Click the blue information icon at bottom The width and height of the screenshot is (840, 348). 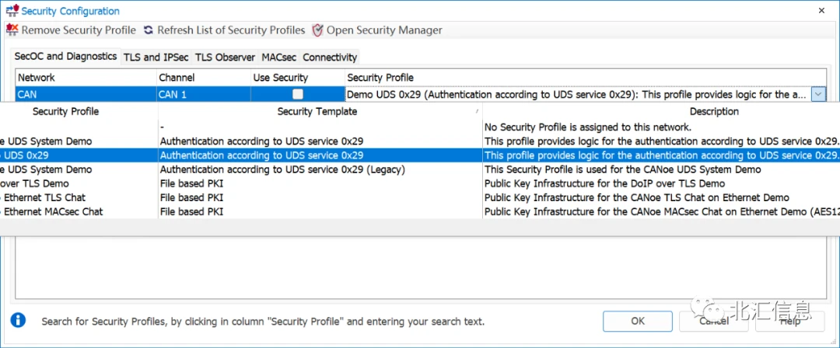pos(18,320)
